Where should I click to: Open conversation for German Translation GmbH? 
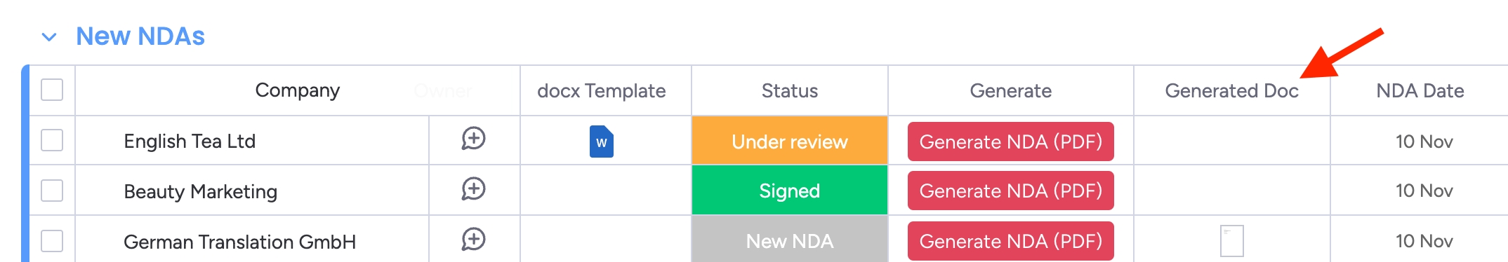click(473, 240)
